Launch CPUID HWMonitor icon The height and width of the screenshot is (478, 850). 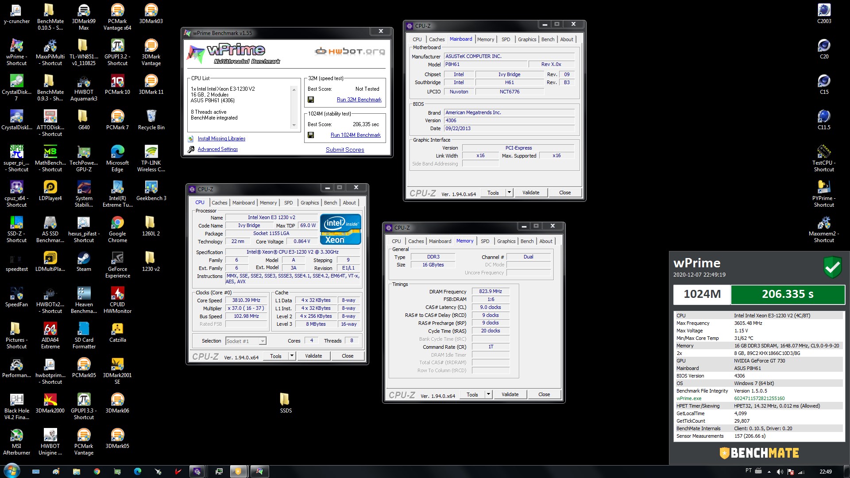tap(117, 301)
